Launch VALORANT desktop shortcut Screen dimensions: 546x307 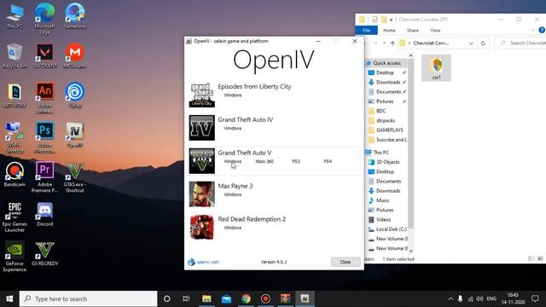coord(44,55)
